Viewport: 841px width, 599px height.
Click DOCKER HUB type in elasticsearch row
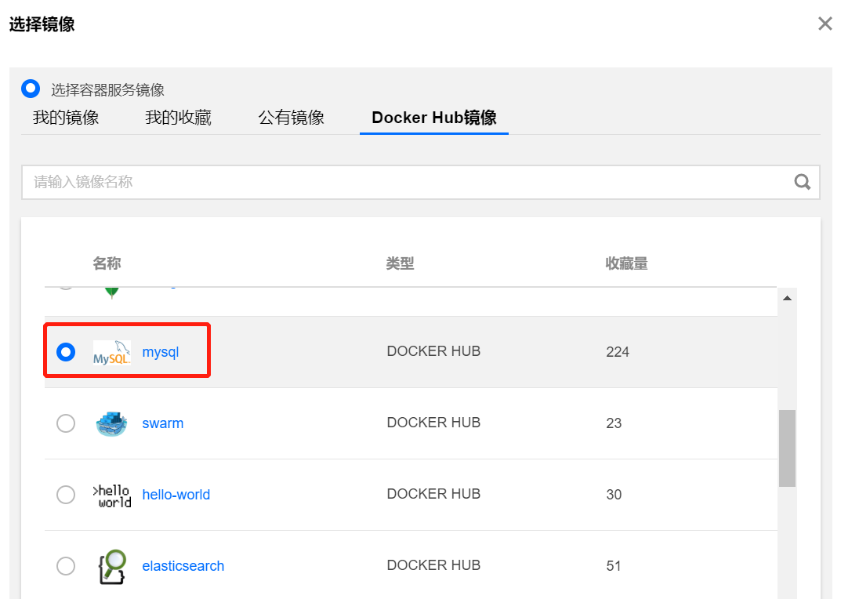point(433,565)
